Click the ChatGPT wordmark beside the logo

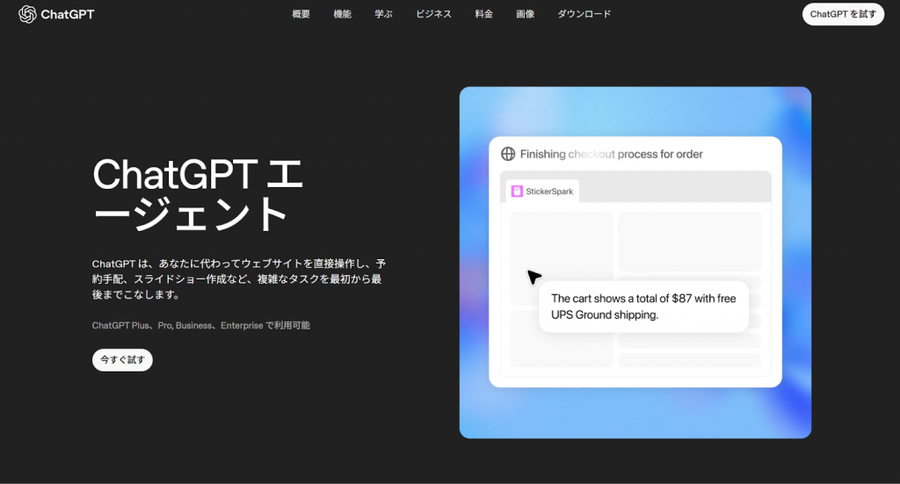click(67, 14)
